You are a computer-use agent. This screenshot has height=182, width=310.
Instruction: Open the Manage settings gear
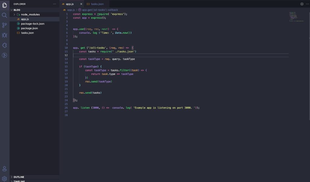point(5,178)
